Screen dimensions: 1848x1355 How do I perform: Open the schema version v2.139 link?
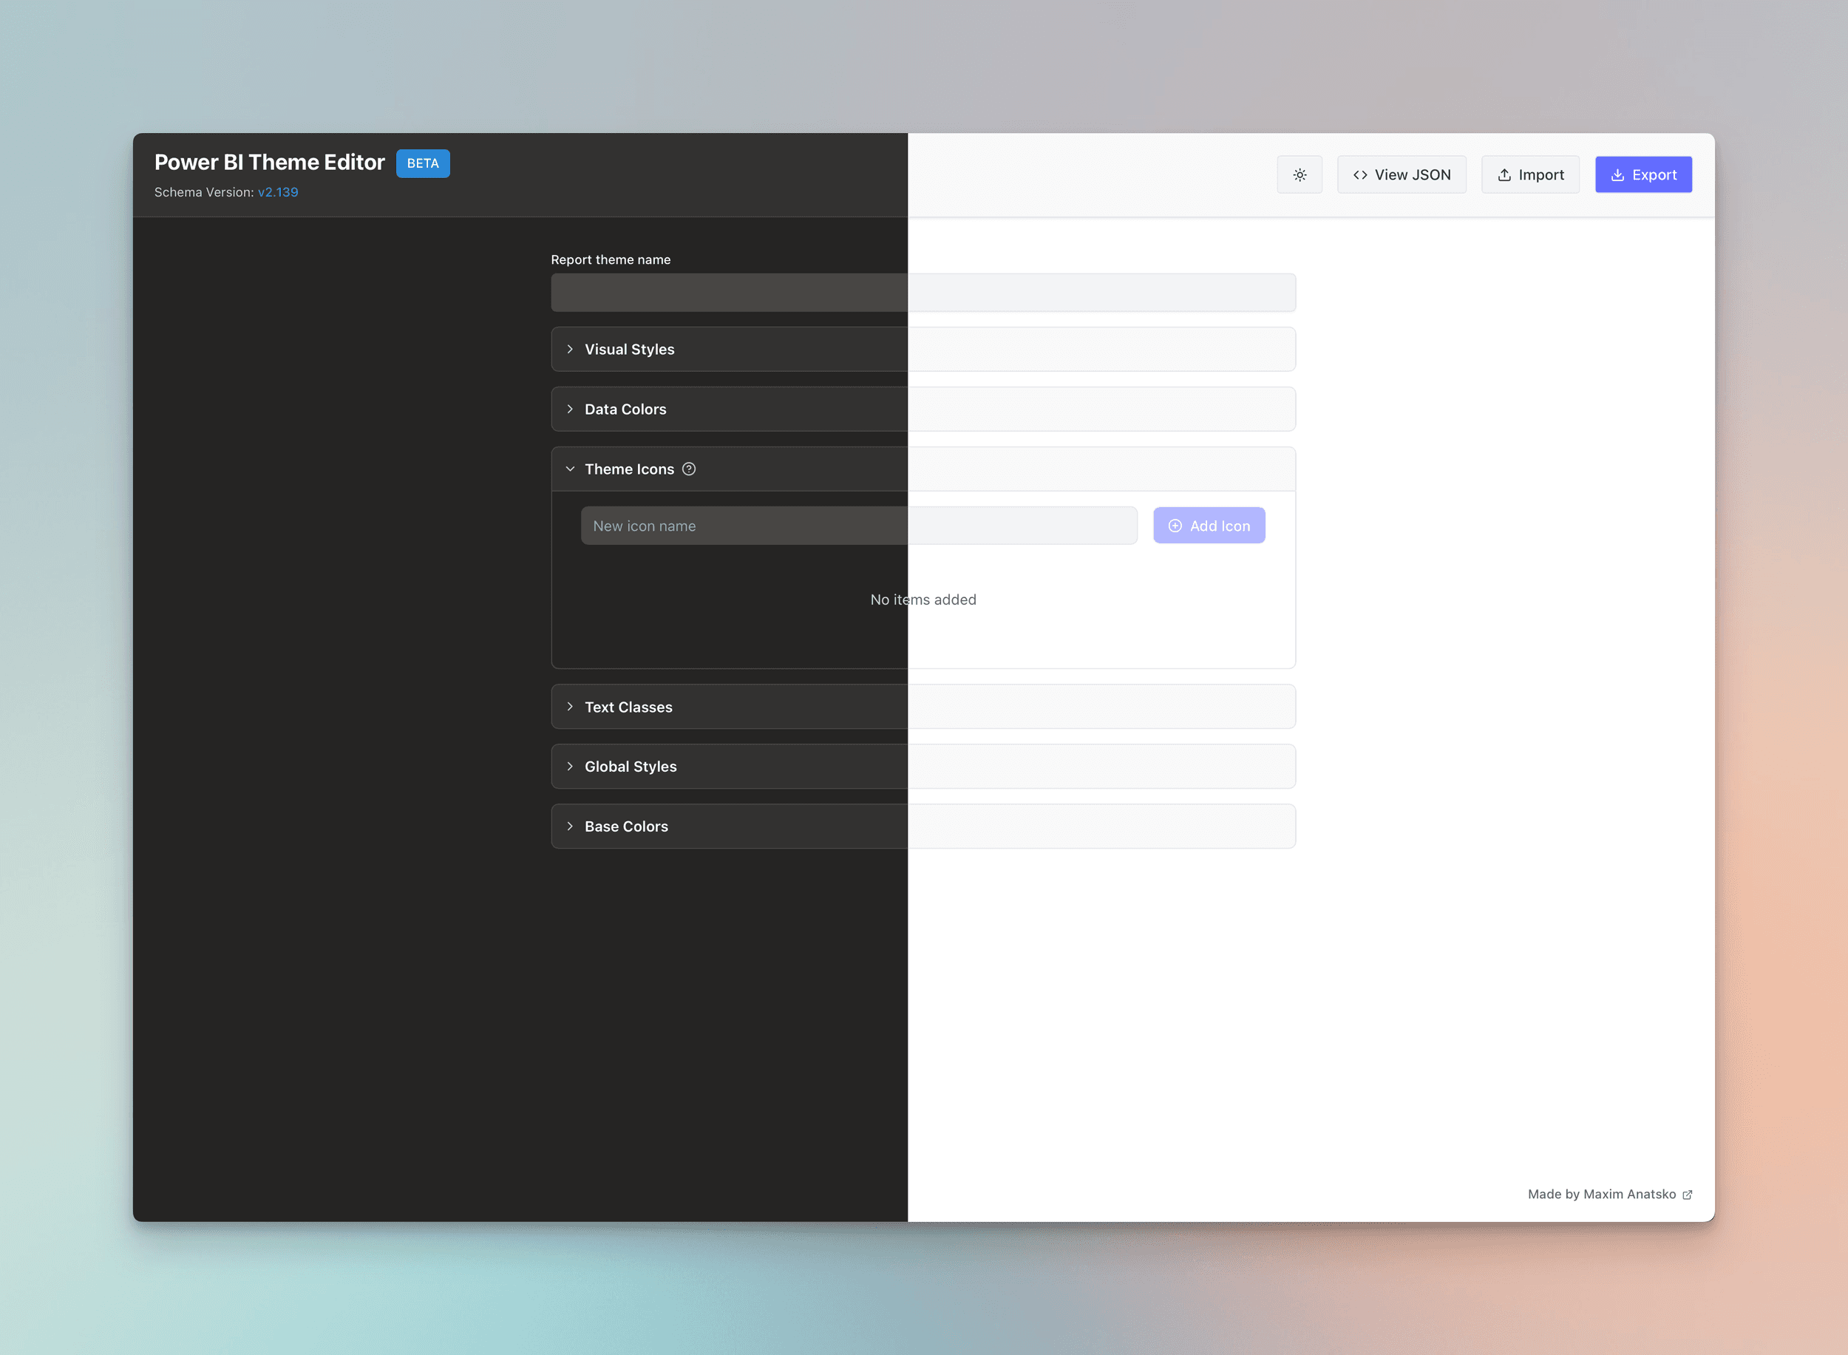(x=278, y=192)
